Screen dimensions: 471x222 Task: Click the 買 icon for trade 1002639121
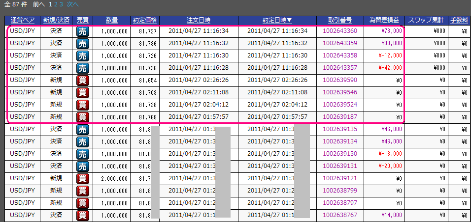[x=83, y=178]
